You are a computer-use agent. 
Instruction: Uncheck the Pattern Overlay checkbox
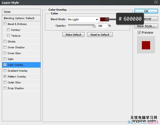tap(5, 76)
